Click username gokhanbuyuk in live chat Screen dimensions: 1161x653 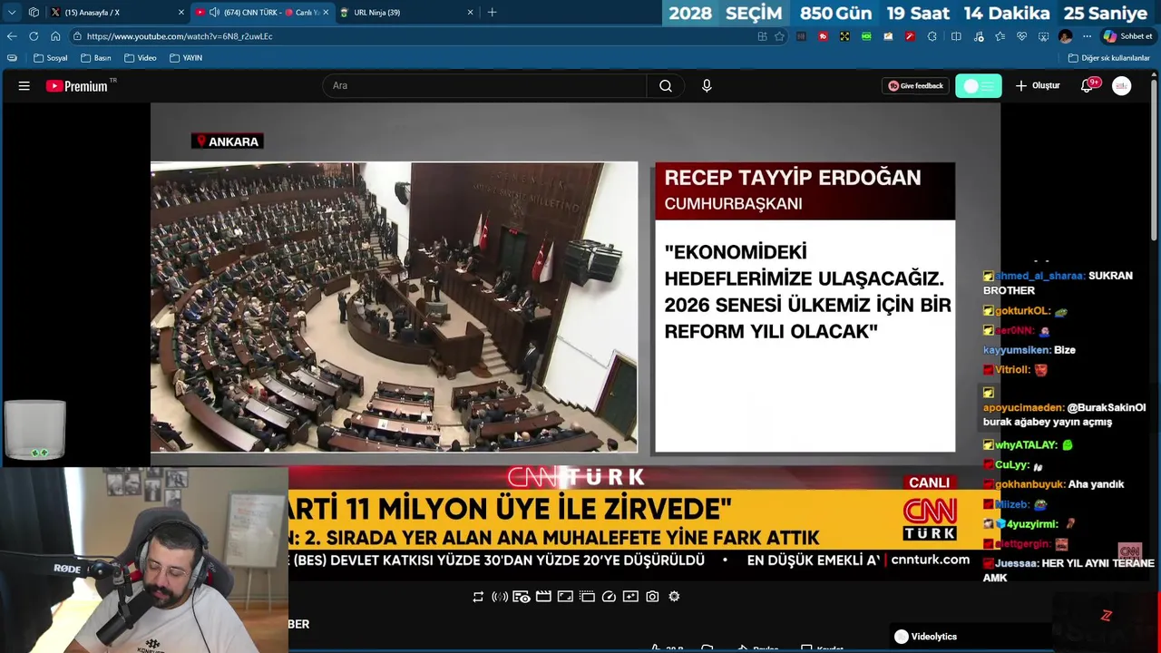(x=1029, y=484)
